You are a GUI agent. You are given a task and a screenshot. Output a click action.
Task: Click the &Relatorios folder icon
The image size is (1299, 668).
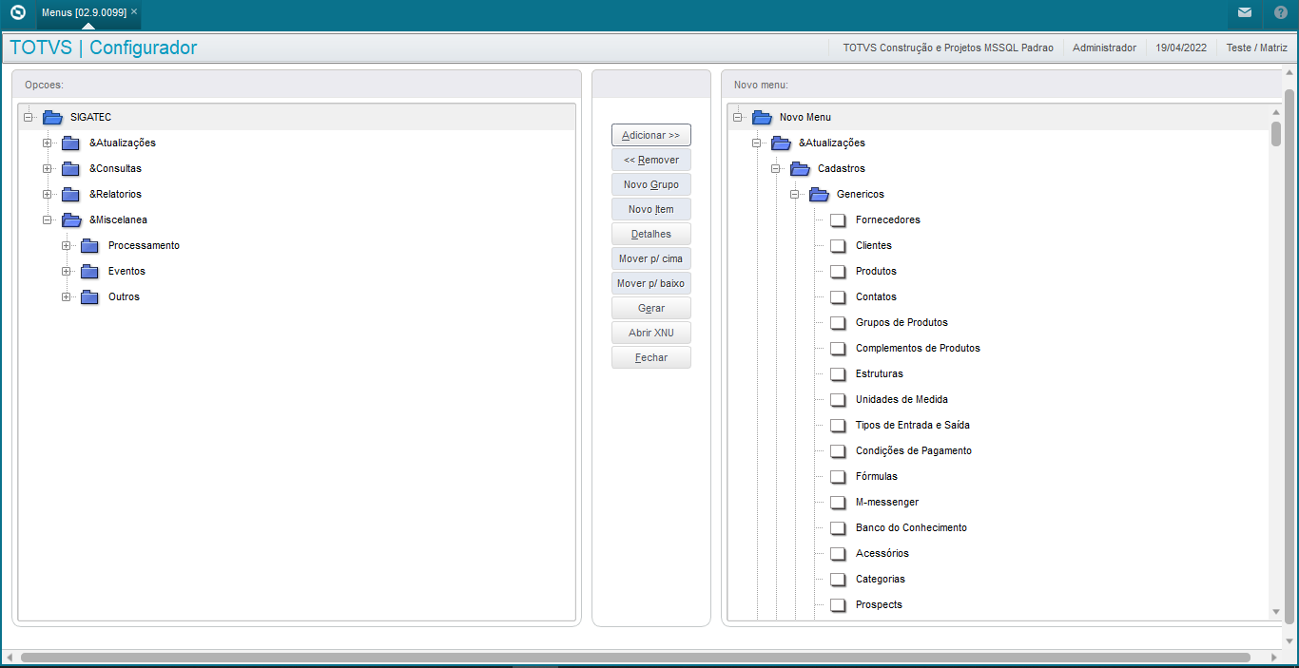coord(71,194)
